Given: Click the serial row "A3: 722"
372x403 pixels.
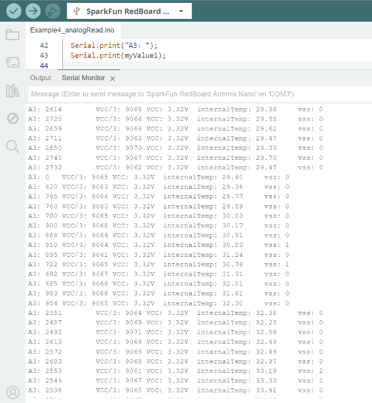Looking at the screenshot, I should pos(158,264).
